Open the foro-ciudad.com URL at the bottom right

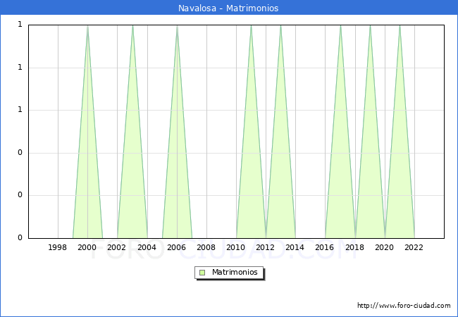404,306
